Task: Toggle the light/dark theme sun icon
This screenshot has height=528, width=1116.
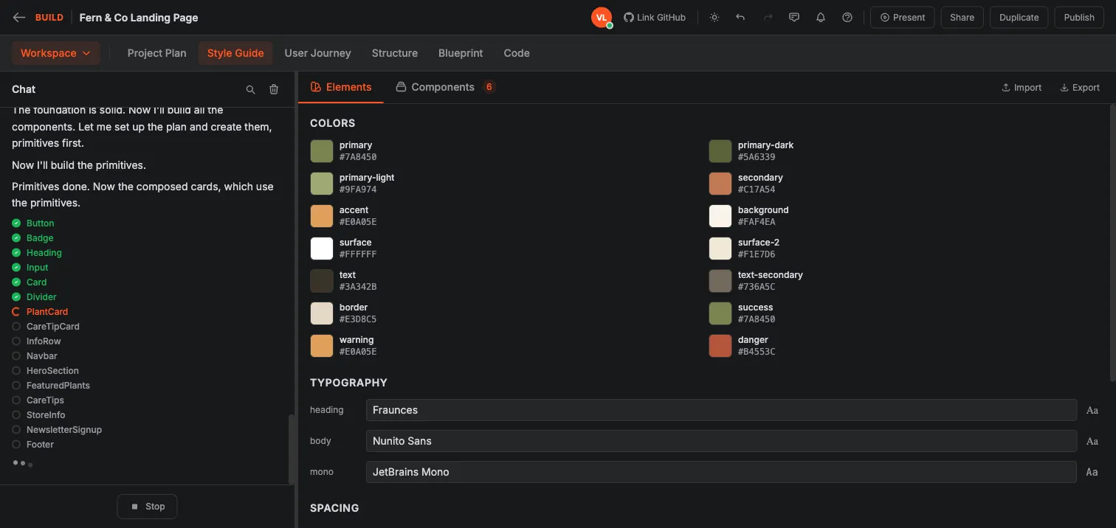Action: [714, 18]
